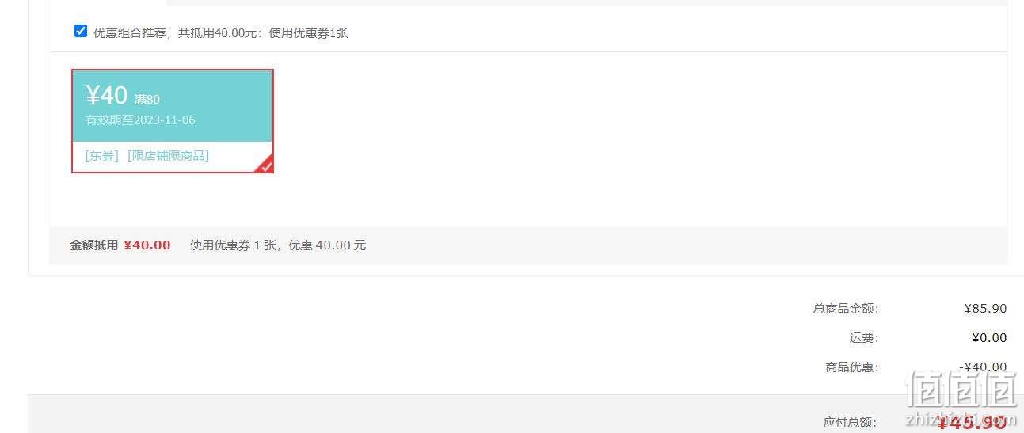Click the ¥85.90 total goods amount
Image resolution: width=1024 pixels, height=433 pixels.
(985, 309)
